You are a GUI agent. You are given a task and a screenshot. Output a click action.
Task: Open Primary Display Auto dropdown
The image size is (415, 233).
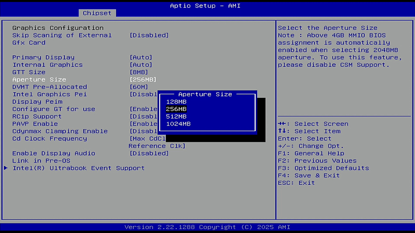(x=141, y=58)
